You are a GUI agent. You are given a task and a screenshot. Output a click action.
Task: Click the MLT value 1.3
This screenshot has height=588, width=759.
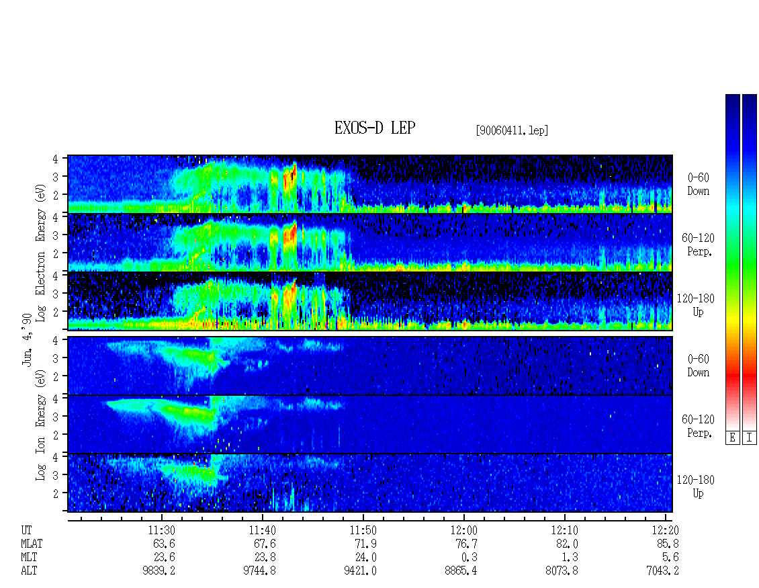(570, 558)
